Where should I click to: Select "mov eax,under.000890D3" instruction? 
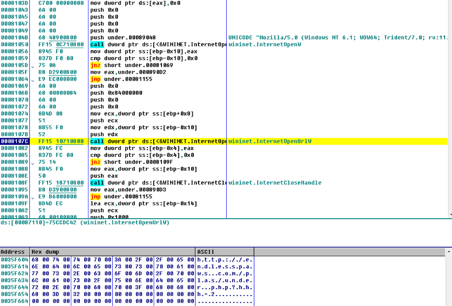click(128, 190)
